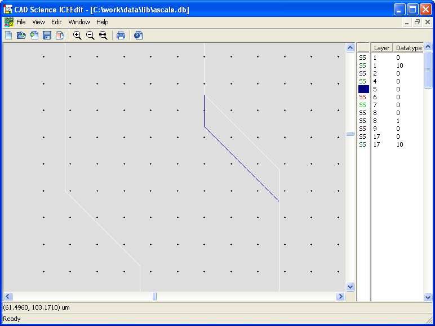Maximize the ICEEdit main window
The width and height of the screenshot is (435, 326).
coord(412,10)
